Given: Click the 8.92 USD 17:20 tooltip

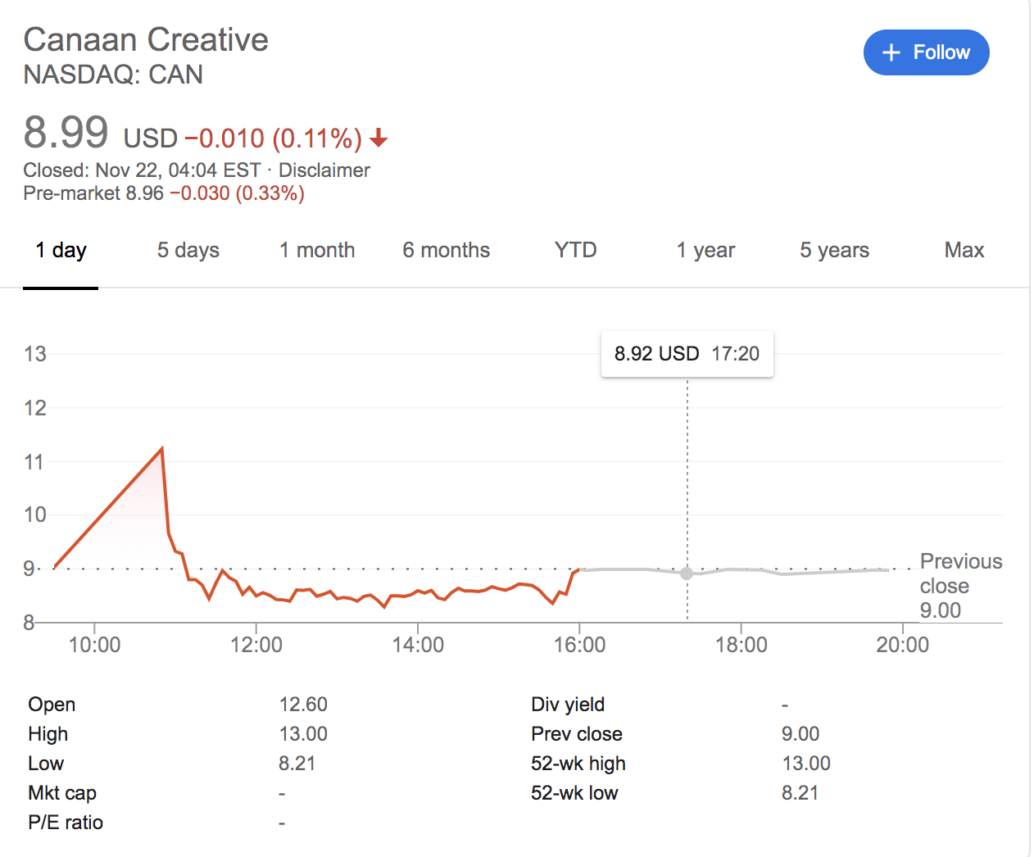Looking at the screenshot, I should pos(687,354).
